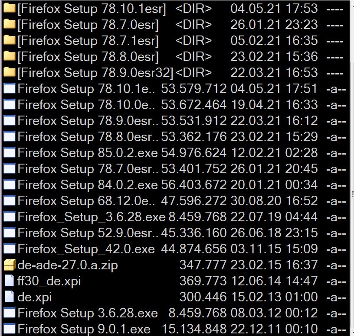The width and height of the screenshot is (354, 336).
Task: Click the date 15.02.13 01:00
Action: click(x=274, y=297)
